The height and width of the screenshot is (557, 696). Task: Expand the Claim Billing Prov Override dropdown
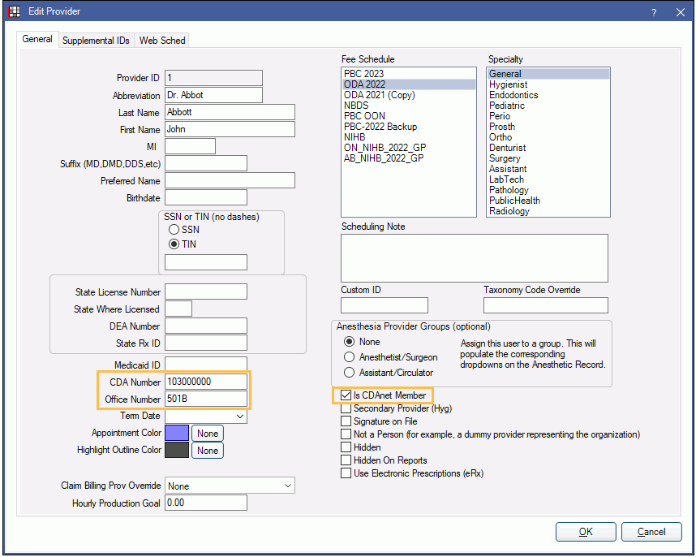(286, 484)
